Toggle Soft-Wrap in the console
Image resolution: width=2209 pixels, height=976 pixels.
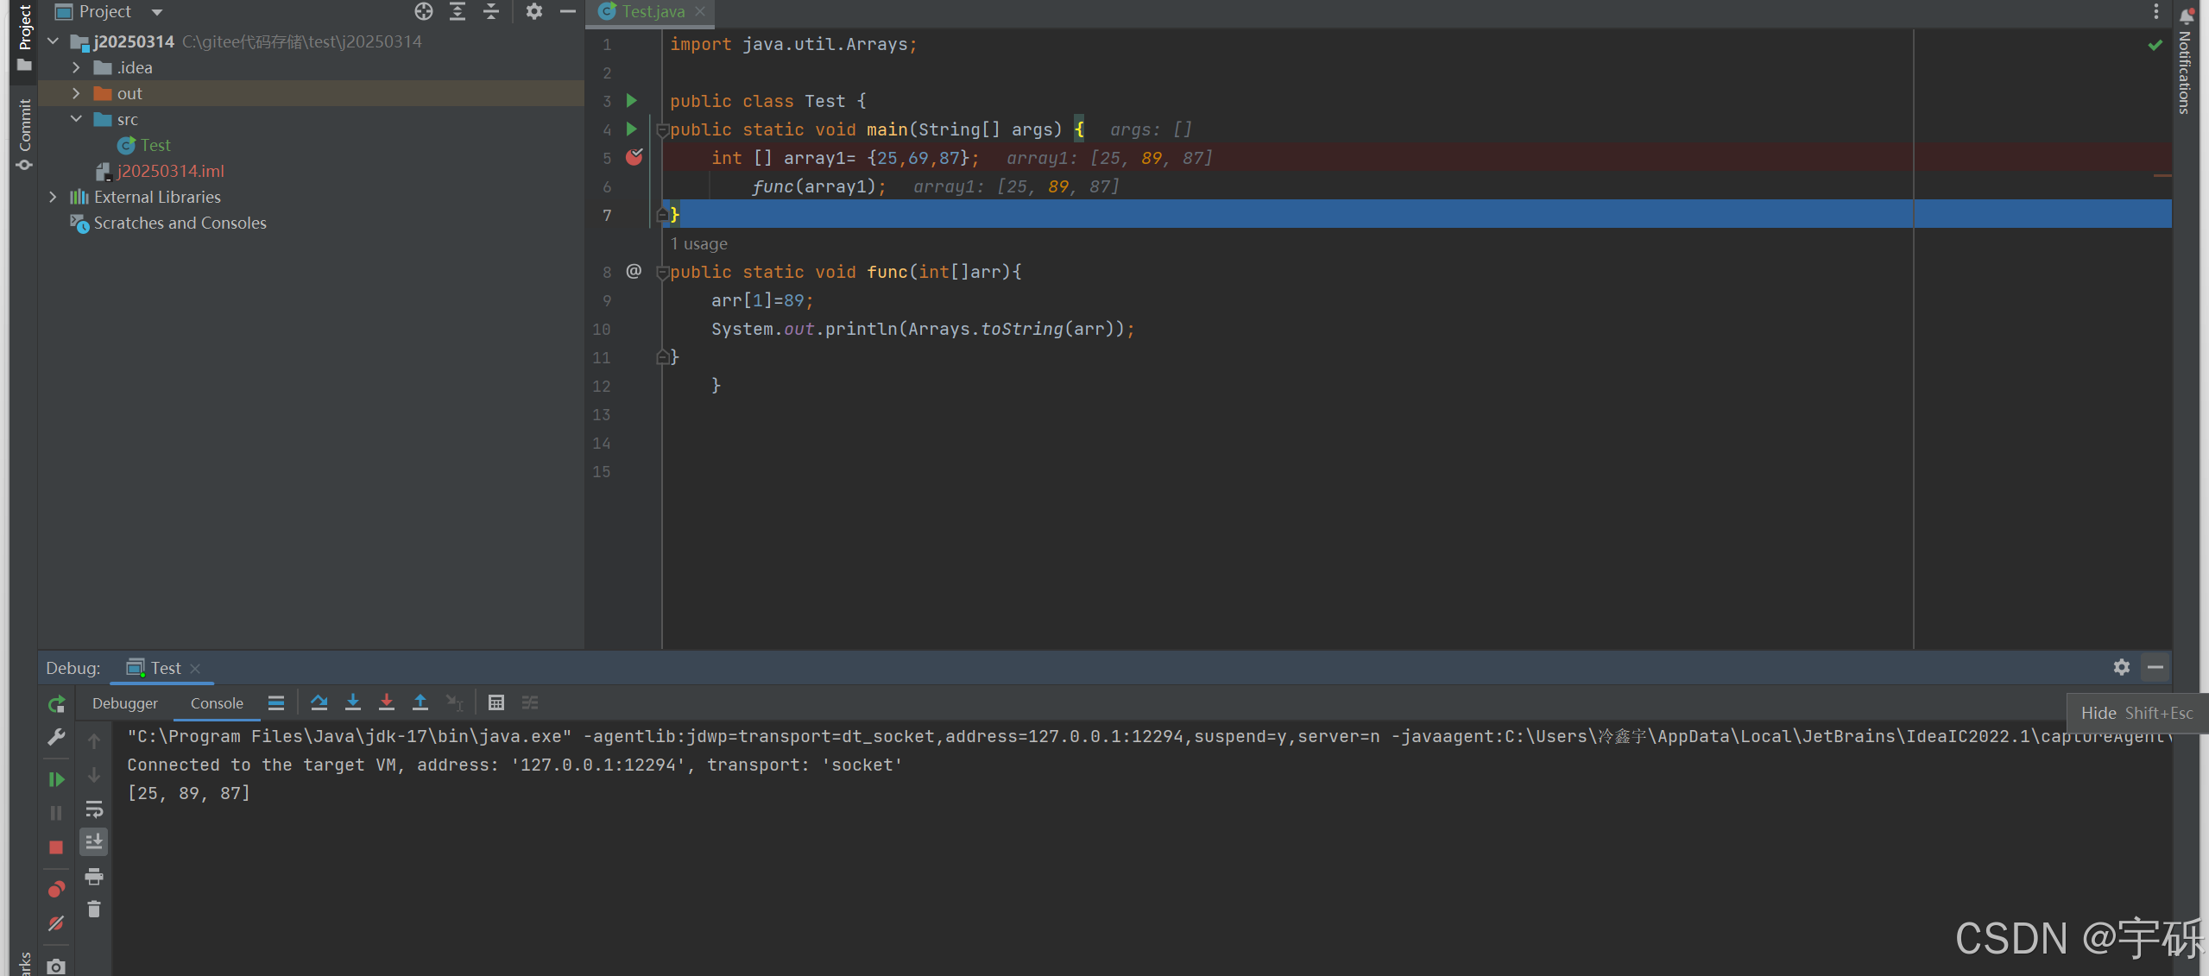click(x=94, y=809)
